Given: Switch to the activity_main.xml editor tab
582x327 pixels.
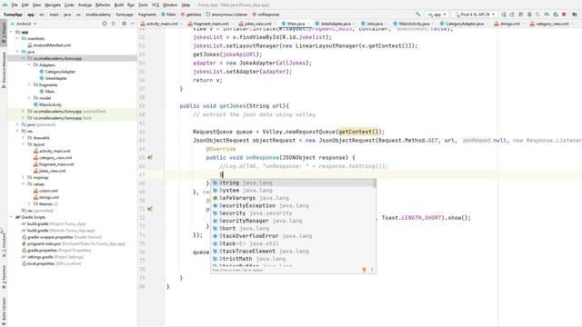Looking at the screenshot, I should (162, 24).
